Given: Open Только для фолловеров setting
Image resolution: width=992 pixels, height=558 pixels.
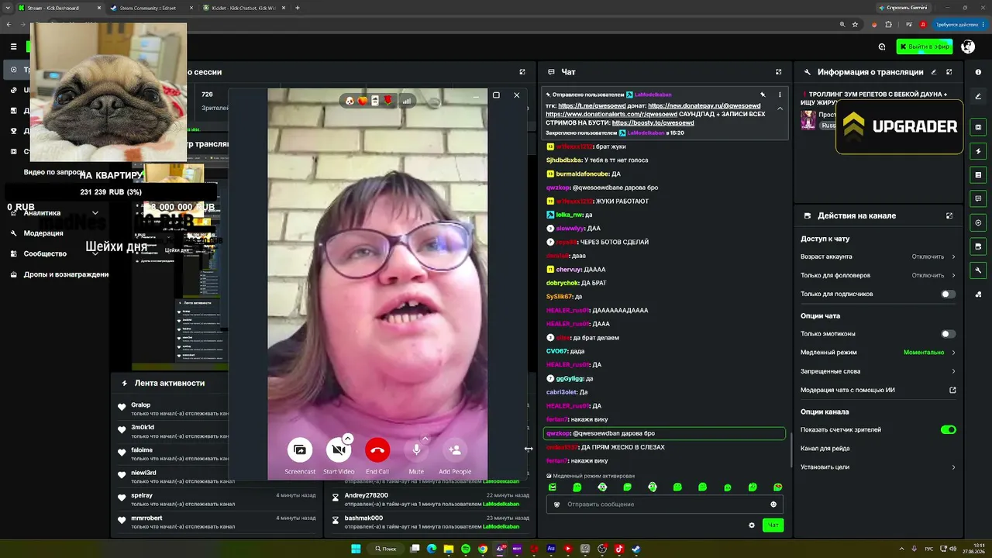Looking at the screenshot, I should 878,275.
